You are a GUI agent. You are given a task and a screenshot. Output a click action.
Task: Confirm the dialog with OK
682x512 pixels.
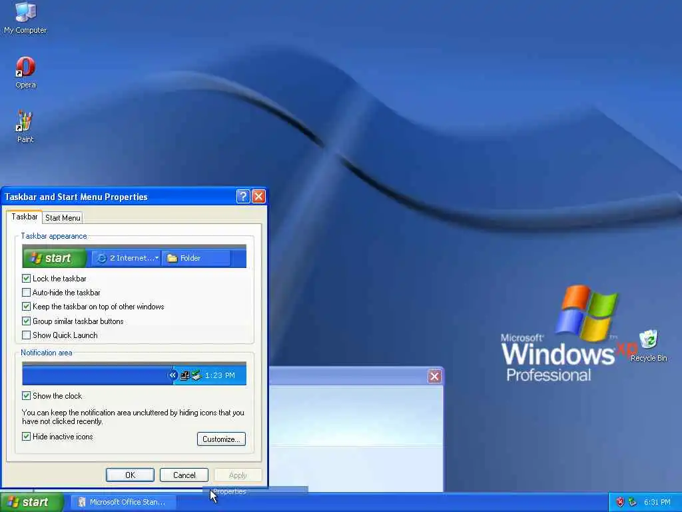point(130,475)
